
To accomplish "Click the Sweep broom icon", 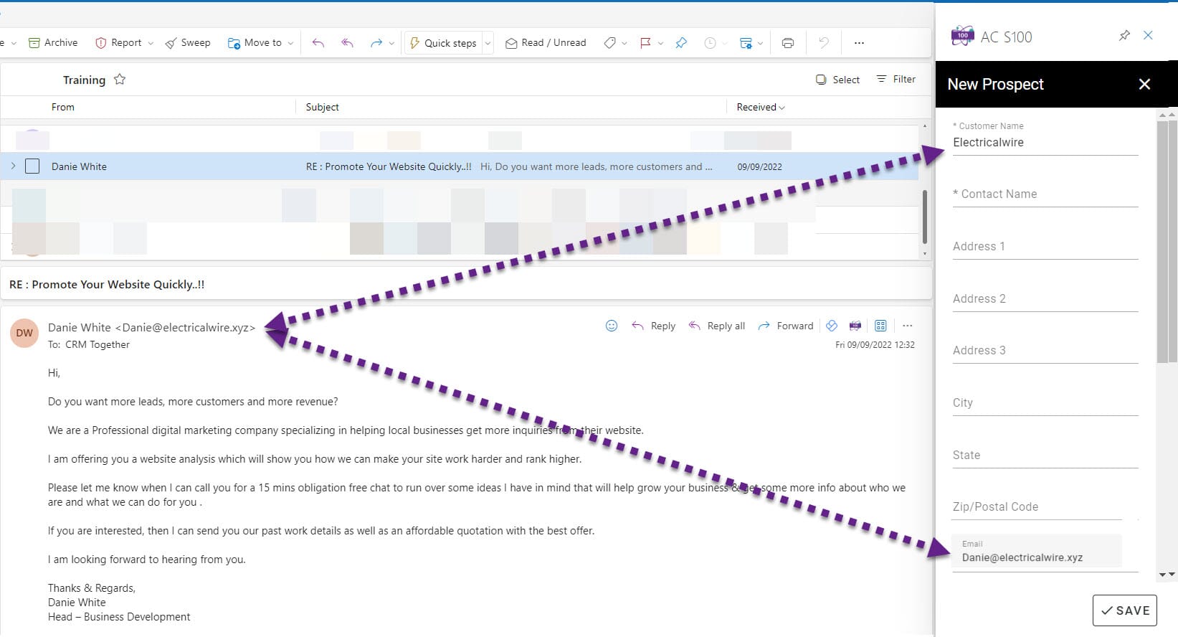I will click(x=171, y=43).
